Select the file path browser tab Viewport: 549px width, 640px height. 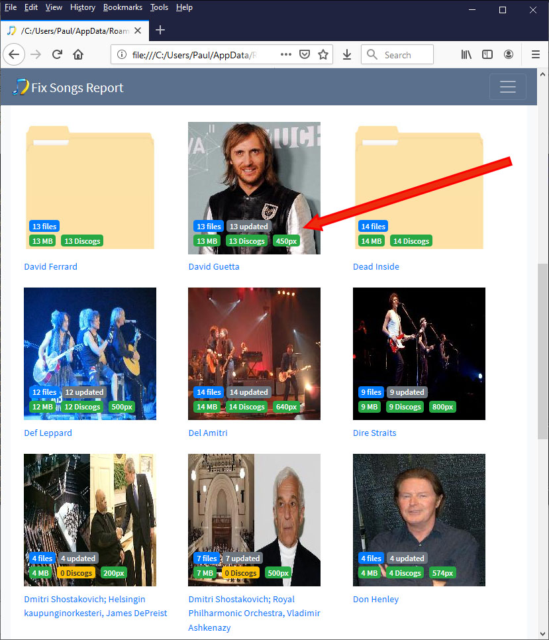point(75,30)
